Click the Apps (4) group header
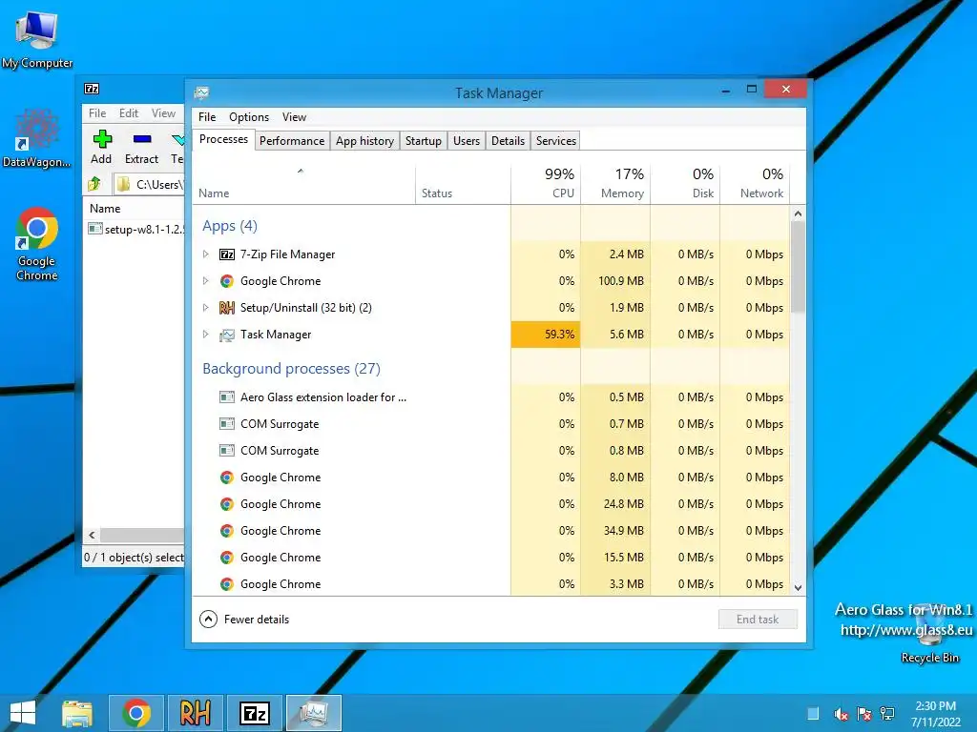The width and height of the screenshot is (977, 732). coord(230,226)
